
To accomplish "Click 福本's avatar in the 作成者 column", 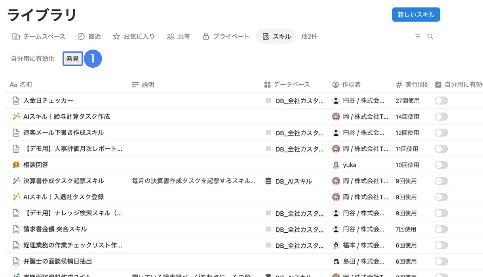I will 336,245.
